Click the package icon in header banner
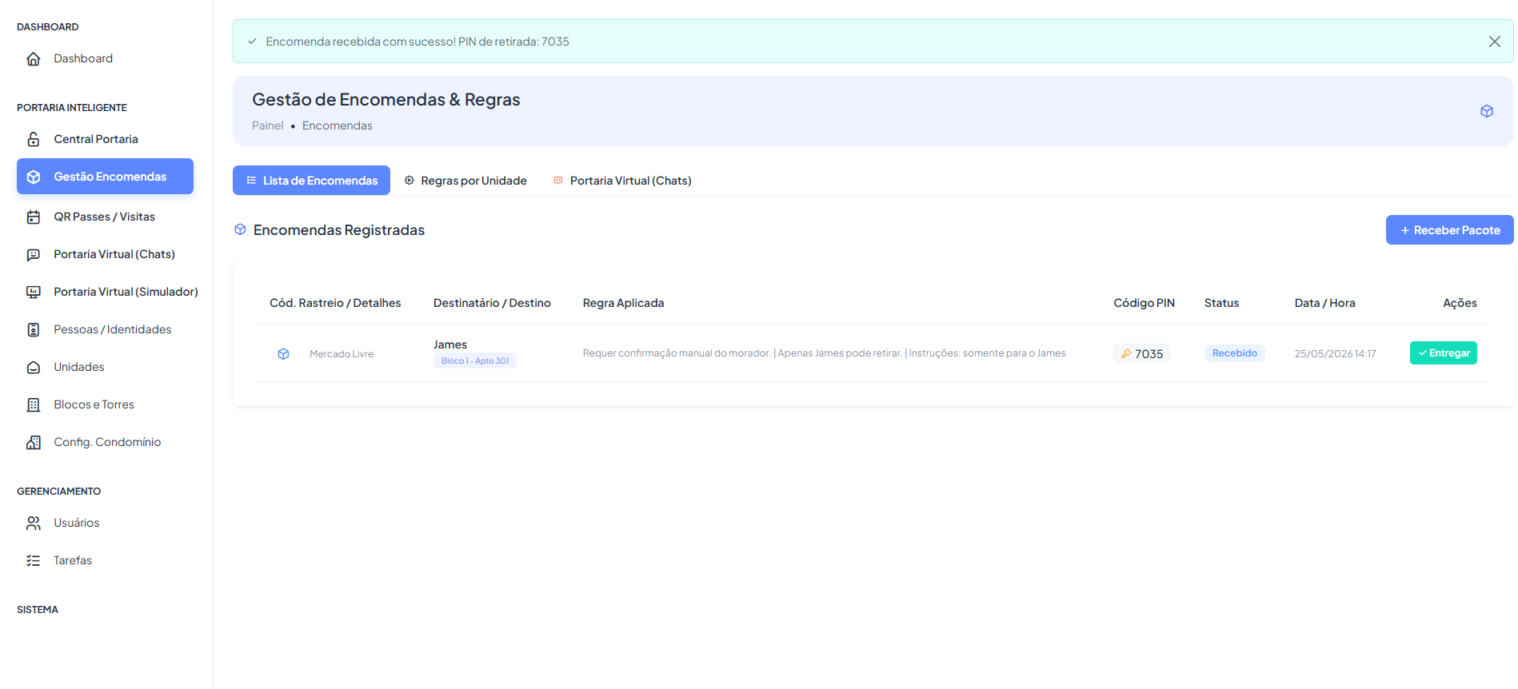1518x689 pixels. pos(1487,111)
